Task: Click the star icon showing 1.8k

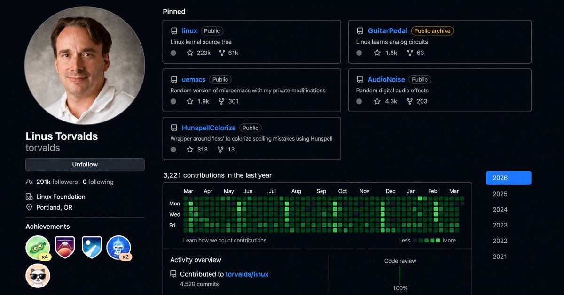Action: click(377, 53)
